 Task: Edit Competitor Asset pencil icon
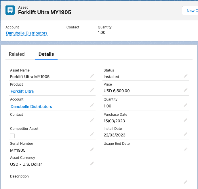tap(92, 134)
